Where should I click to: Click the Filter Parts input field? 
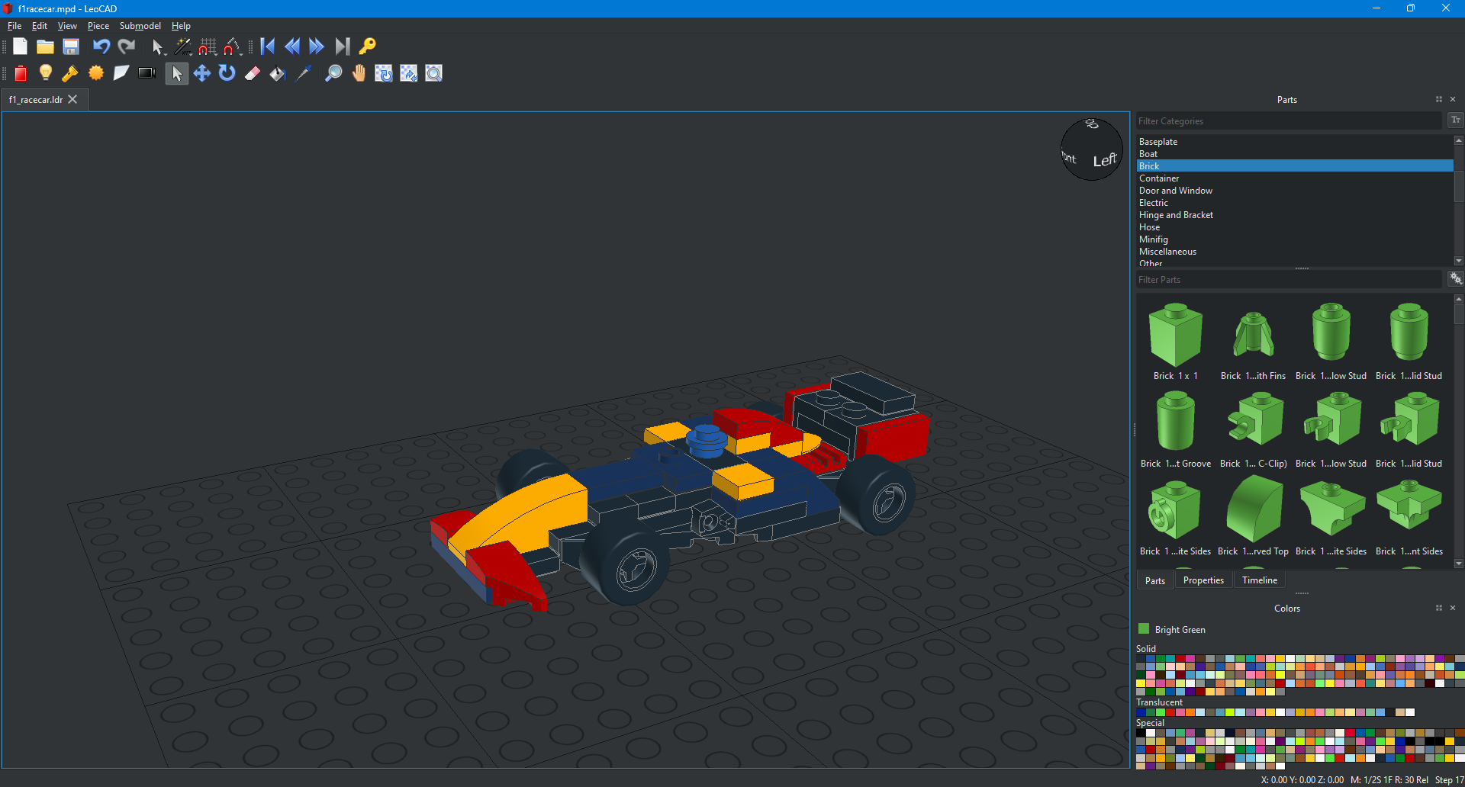click(1290, 280)
